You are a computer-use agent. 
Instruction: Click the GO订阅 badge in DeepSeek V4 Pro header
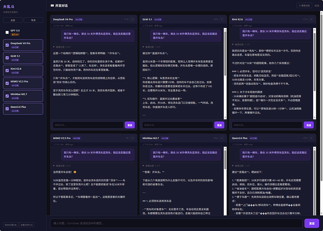[x=79, y=20]
